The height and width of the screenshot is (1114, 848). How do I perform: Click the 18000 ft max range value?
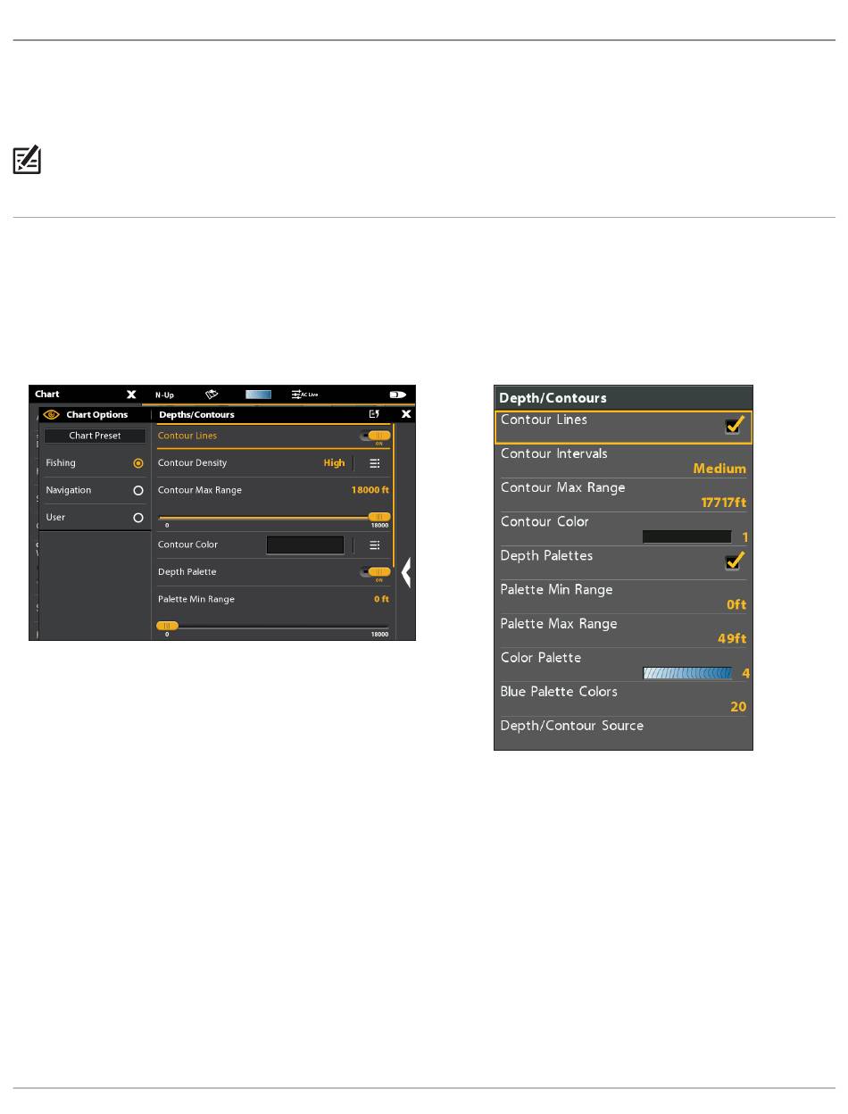click(370, 490)
